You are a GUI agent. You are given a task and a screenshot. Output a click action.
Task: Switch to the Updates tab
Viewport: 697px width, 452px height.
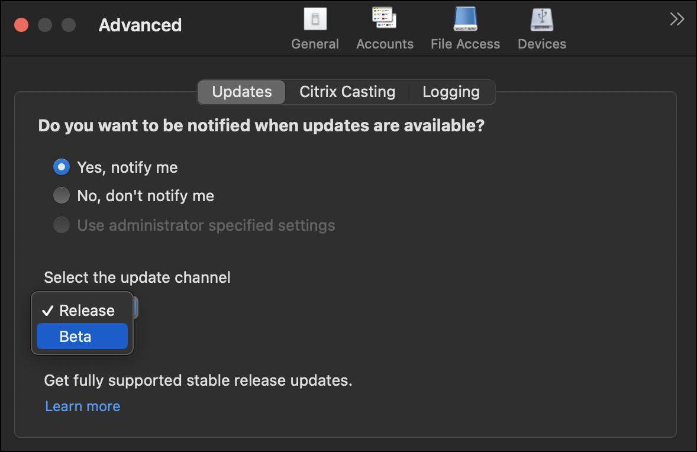pyautogui.click(x=241, y=92)
